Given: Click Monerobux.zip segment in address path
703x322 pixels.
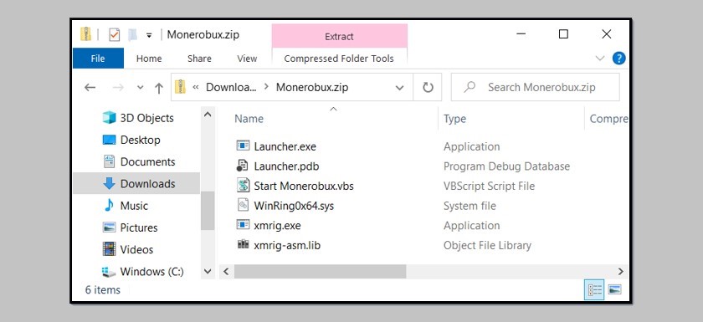Looking at the screenshot, I should tap(312, 87).
